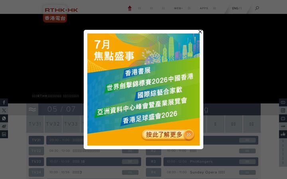Click the wave icon beside date 05 / 07
This screenshot has height=179, width=287.
pos(32,109)
